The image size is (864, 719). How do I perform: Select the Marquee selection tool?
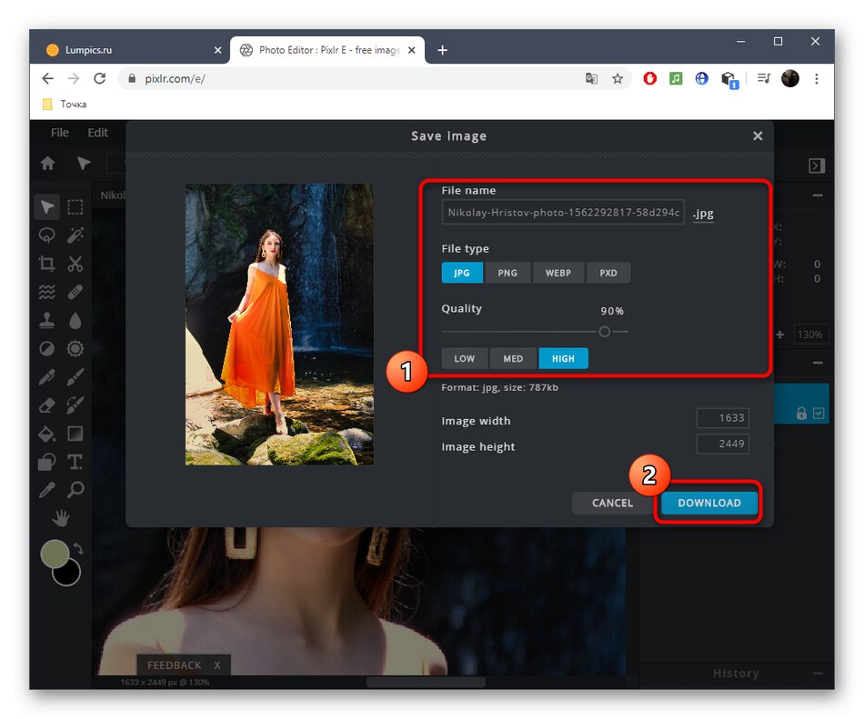click(x=75, y=207)
